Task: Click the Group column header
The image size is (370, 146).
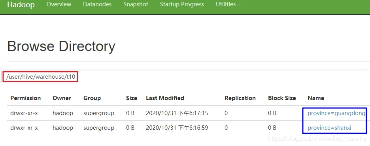Action: tap(92, 98)
